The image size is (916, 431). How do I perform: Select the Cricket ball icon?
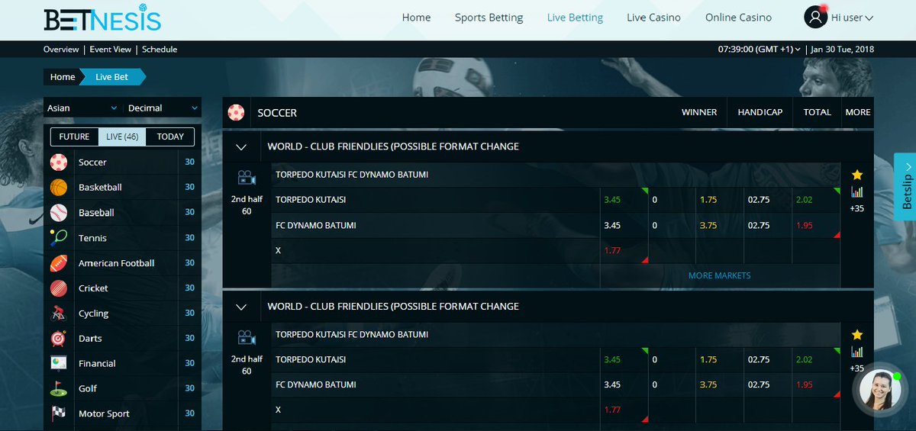coord(59,288)
